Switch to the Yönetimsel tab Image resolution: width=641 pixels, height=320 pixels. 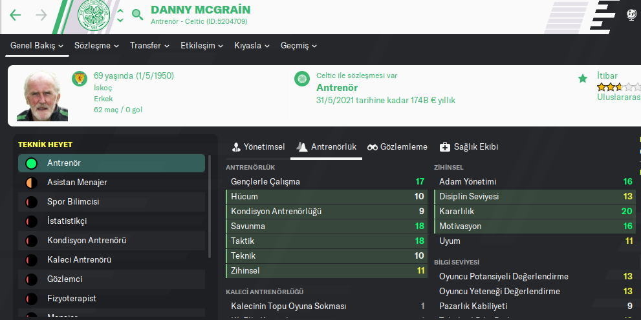[258, 147]
